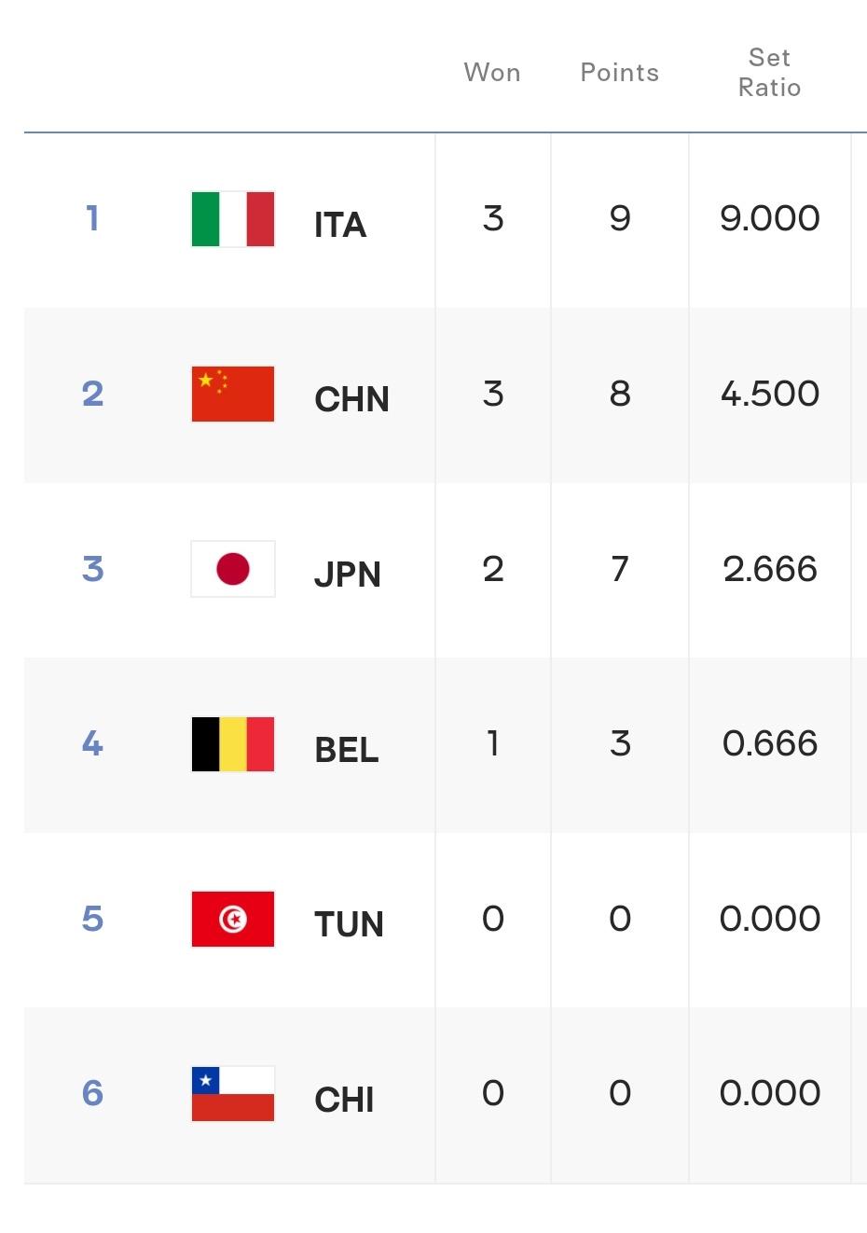
Task: Click the Japan flag icon
Action: pyautogui.click(x=233, y=569)
